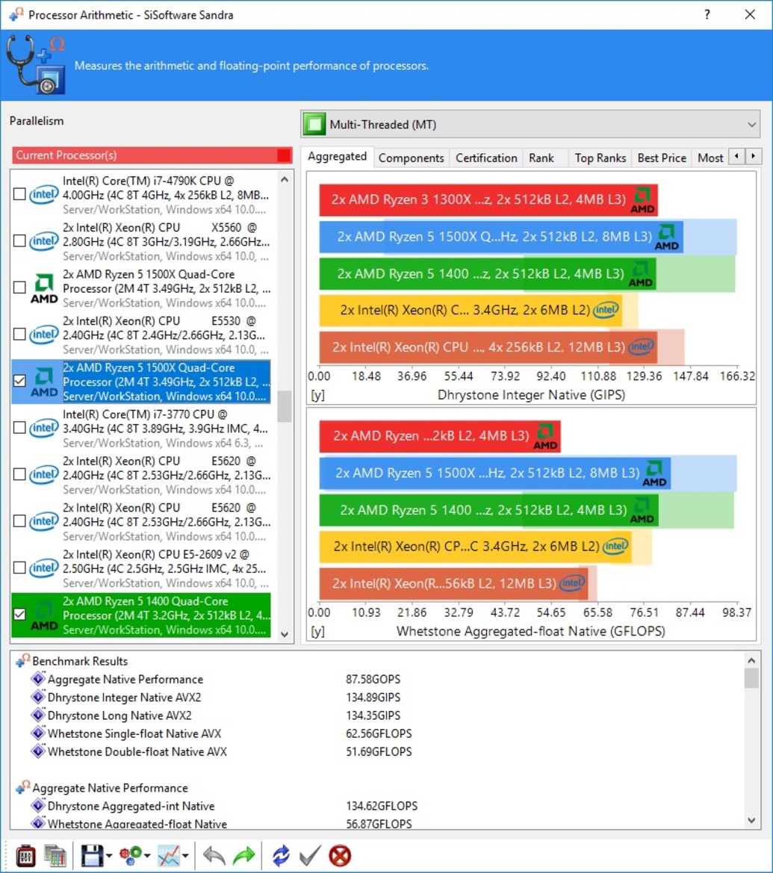Screen dimensions: 773x873
Task: Click the green forward arrow icon
Action: (x=244, y=856)
